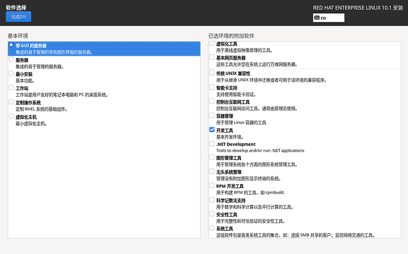Click the 基本开发环境。 description
The width and height of the screenshot is (408, 254).
pos(230,137)
